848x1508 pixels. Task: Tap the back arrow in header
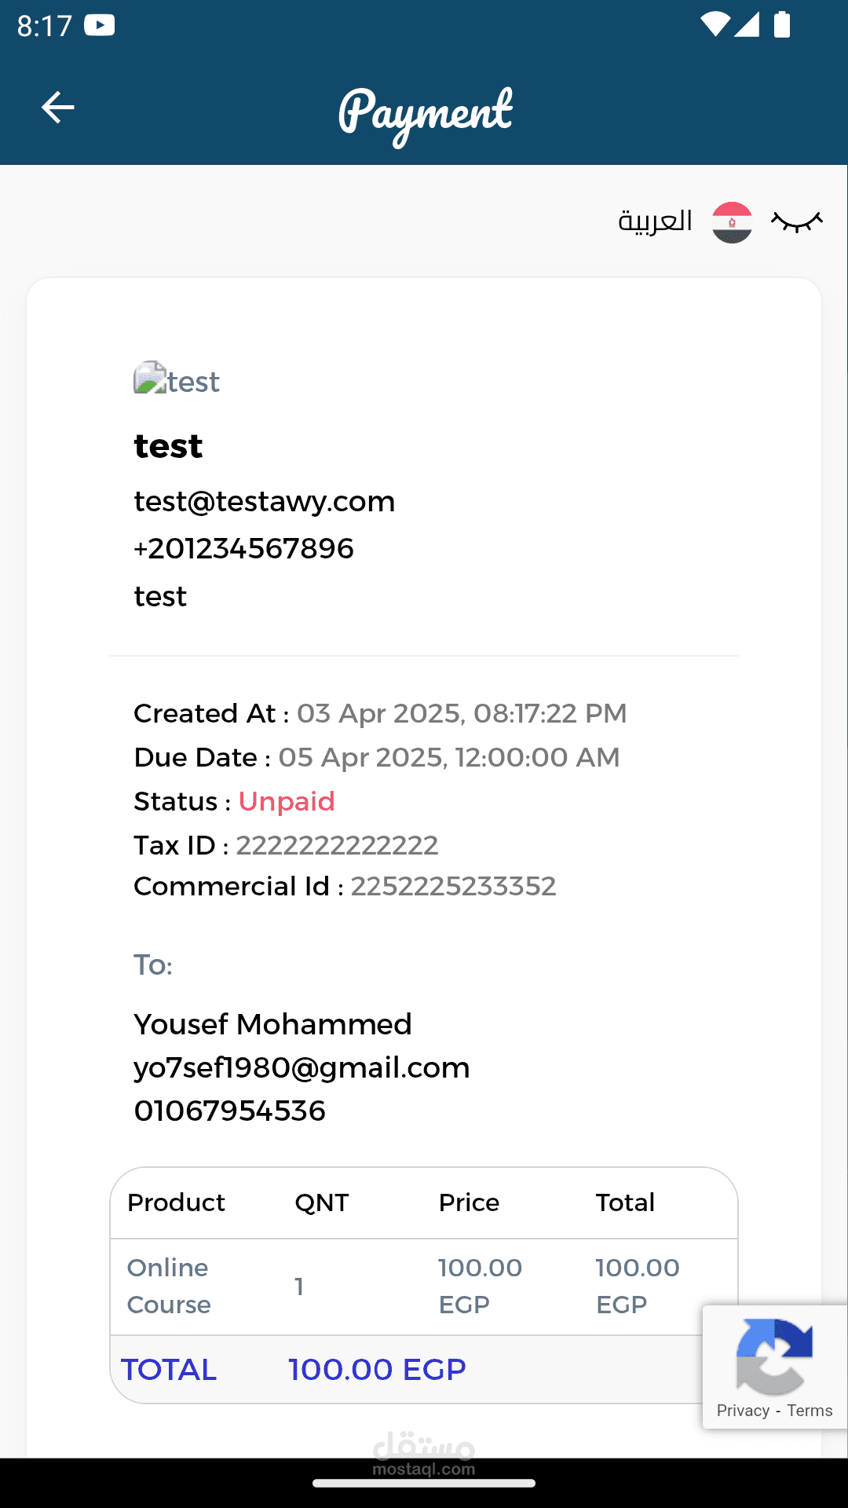(x=57, y=108)
